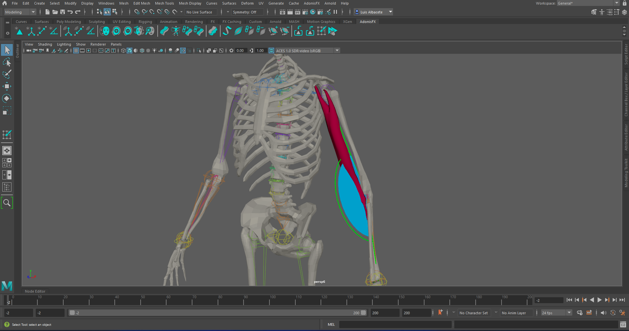
Task: Click the Undo arrow icon
Action: coord(70,12)
